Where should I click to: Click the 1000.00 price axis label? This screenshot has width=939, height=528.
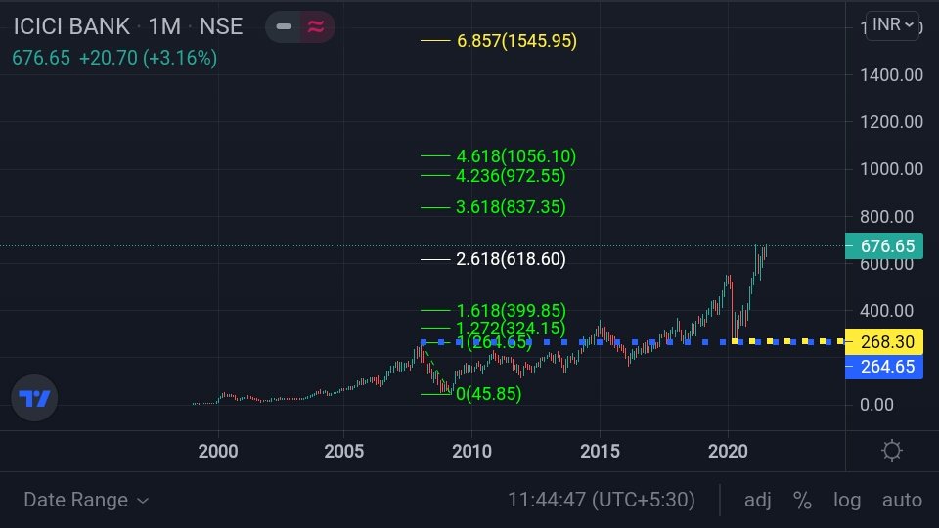click(x=891, y=169)
